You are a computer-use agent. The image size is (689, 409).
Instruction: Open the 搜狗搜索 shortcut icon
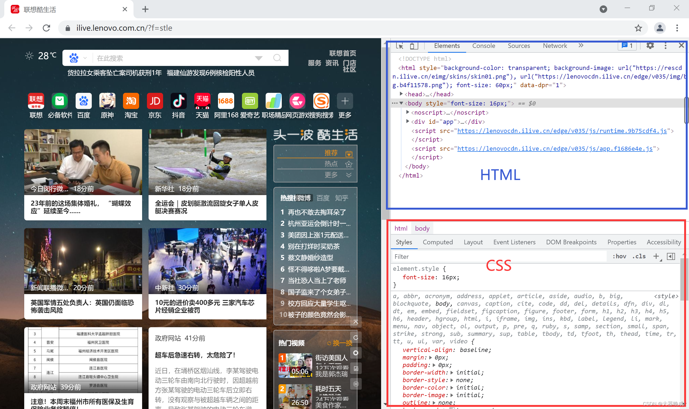pos(321,101)
